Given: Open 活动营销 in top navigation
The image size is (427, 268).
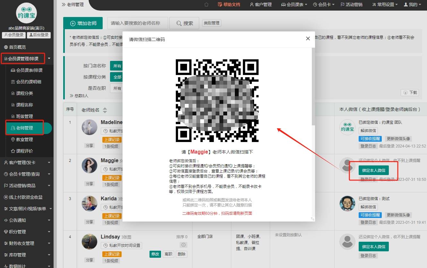Looking at the screenshot, I should [x=351, y=4].
